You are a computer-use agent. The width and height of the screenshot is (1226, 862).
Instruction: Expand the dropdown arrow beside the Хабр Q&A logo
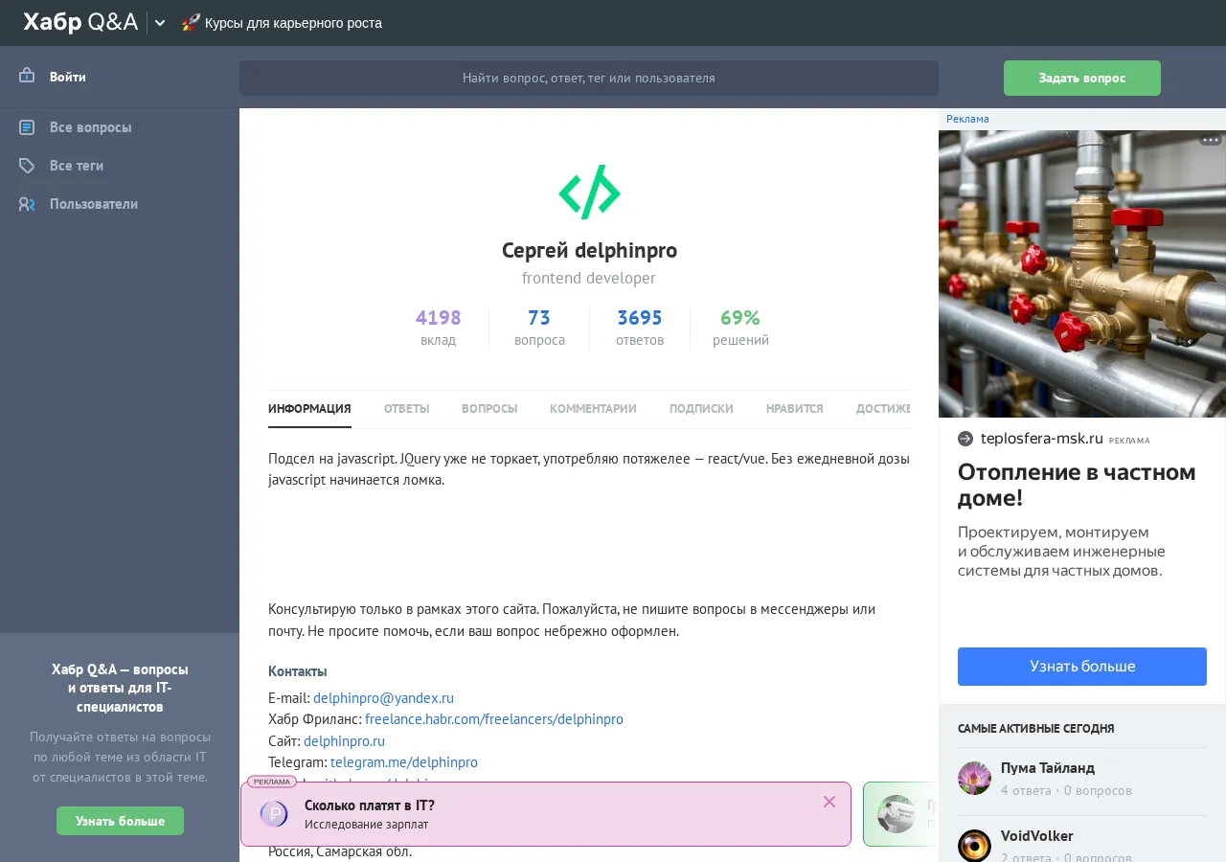pos(160,23)
